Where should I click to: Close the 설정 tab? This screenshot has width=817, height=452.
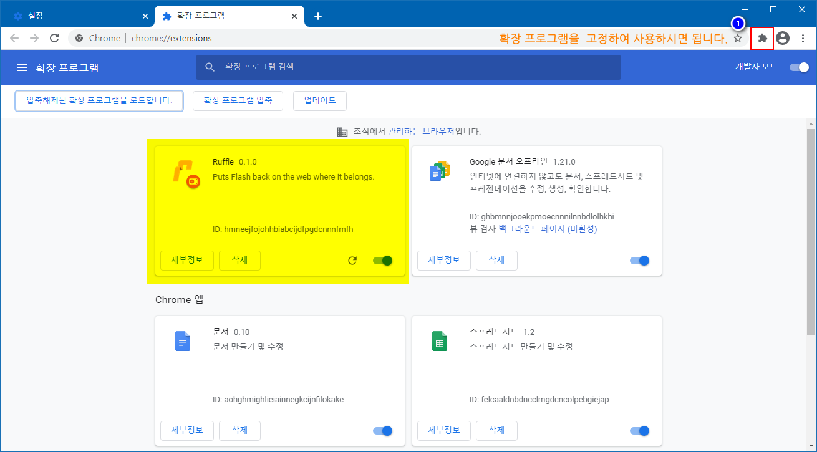coord(145,16)
